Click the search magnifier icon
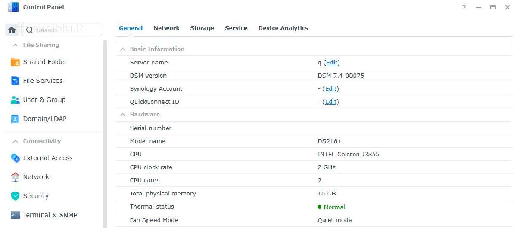Viewport: 517px width, 228px height. tap(30, 30)
